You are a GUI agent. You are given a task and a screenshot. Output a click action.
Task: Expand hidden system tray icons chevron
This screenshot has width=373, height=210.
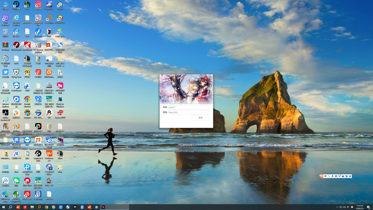[x=337, y=207]
